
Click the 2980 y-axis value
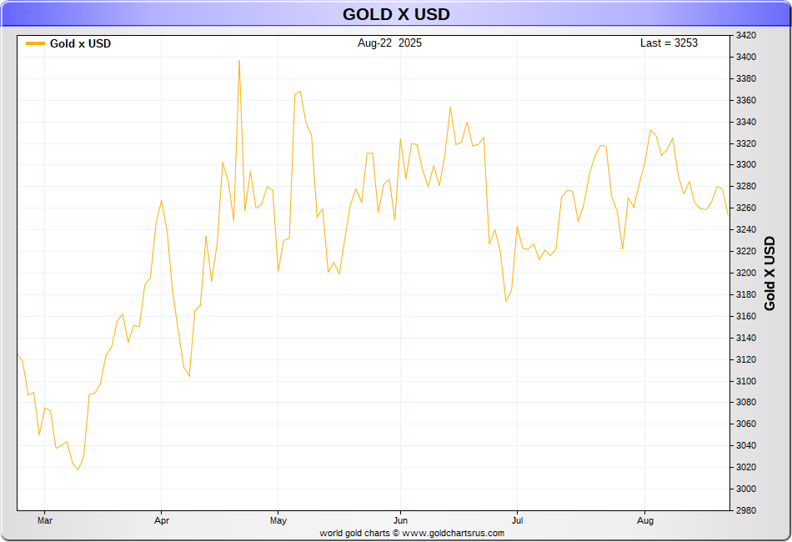click(745, 510)
